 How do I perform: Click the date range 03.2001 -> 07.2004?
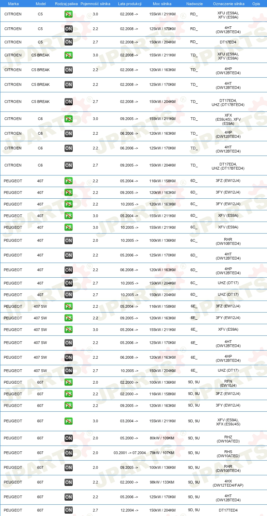click(x=130, y=453)
